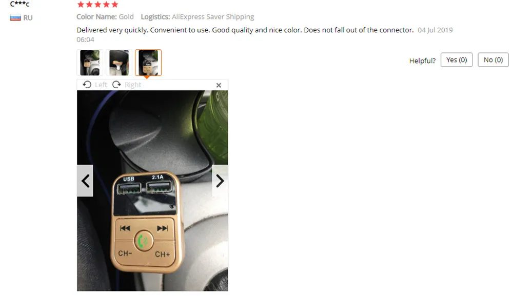Select the highlighted third photo thumbnail
The height and width of the screenshot is (296, 513).
point(148,63)
